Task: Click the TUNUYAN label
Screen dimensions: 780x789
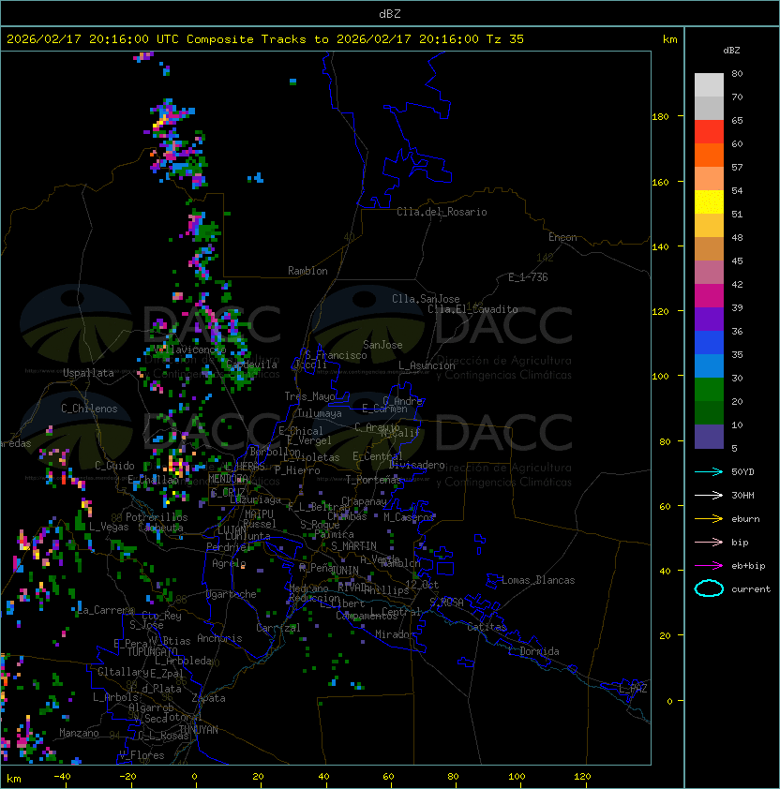Action: coord(199,730)
